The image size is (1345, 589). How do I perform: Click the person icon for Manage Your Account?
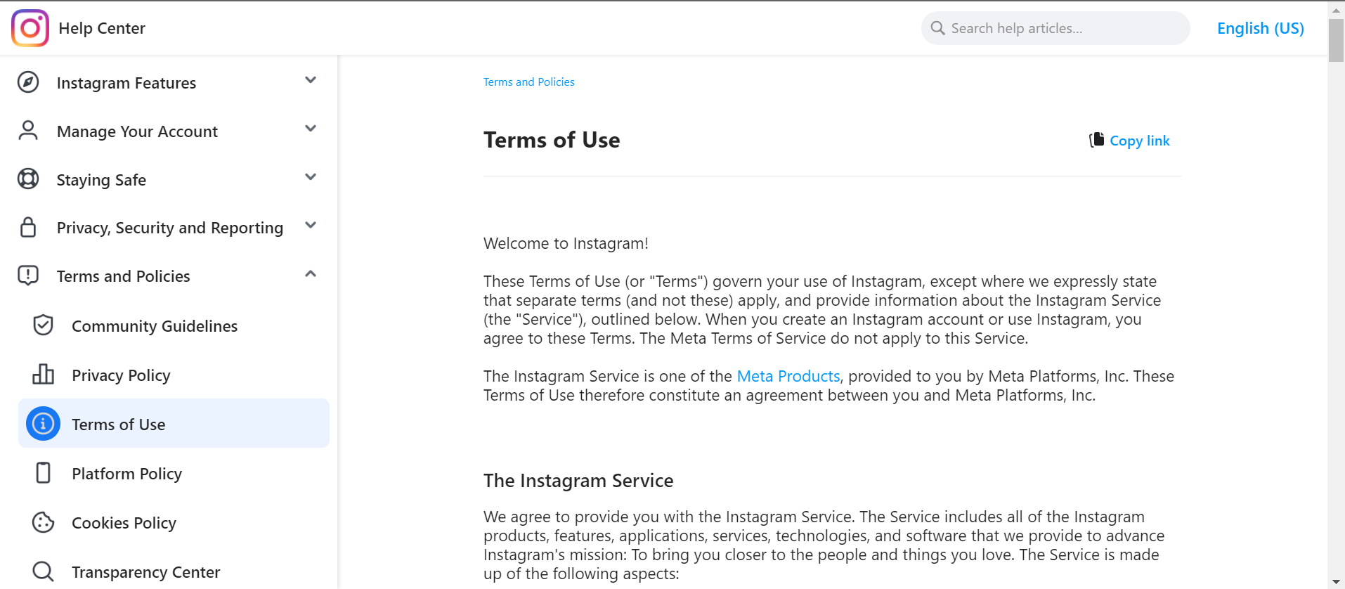28,131
